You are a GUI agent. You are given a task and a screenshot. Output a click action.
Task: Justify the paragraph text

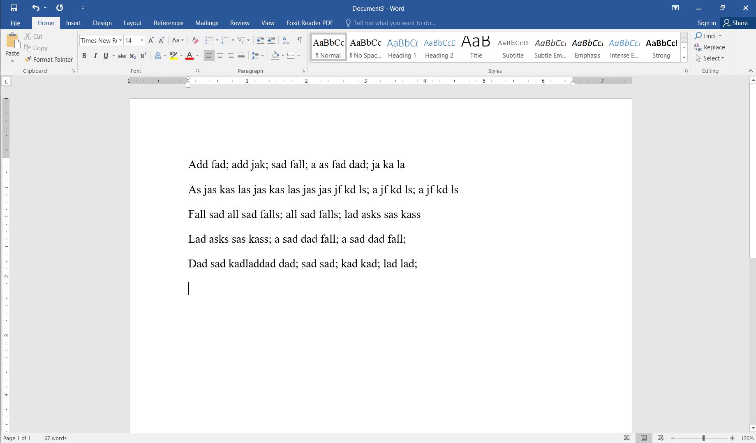point(241,56)
